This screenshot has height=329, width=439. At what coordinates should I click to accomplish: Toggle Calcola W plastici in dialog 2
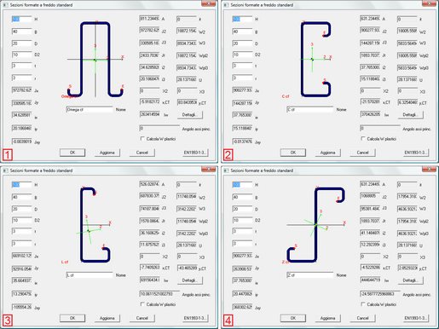click(363, 139)
